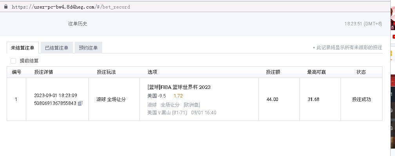
Task: Select the 预约注单 tab
Action: pos(88,48)
